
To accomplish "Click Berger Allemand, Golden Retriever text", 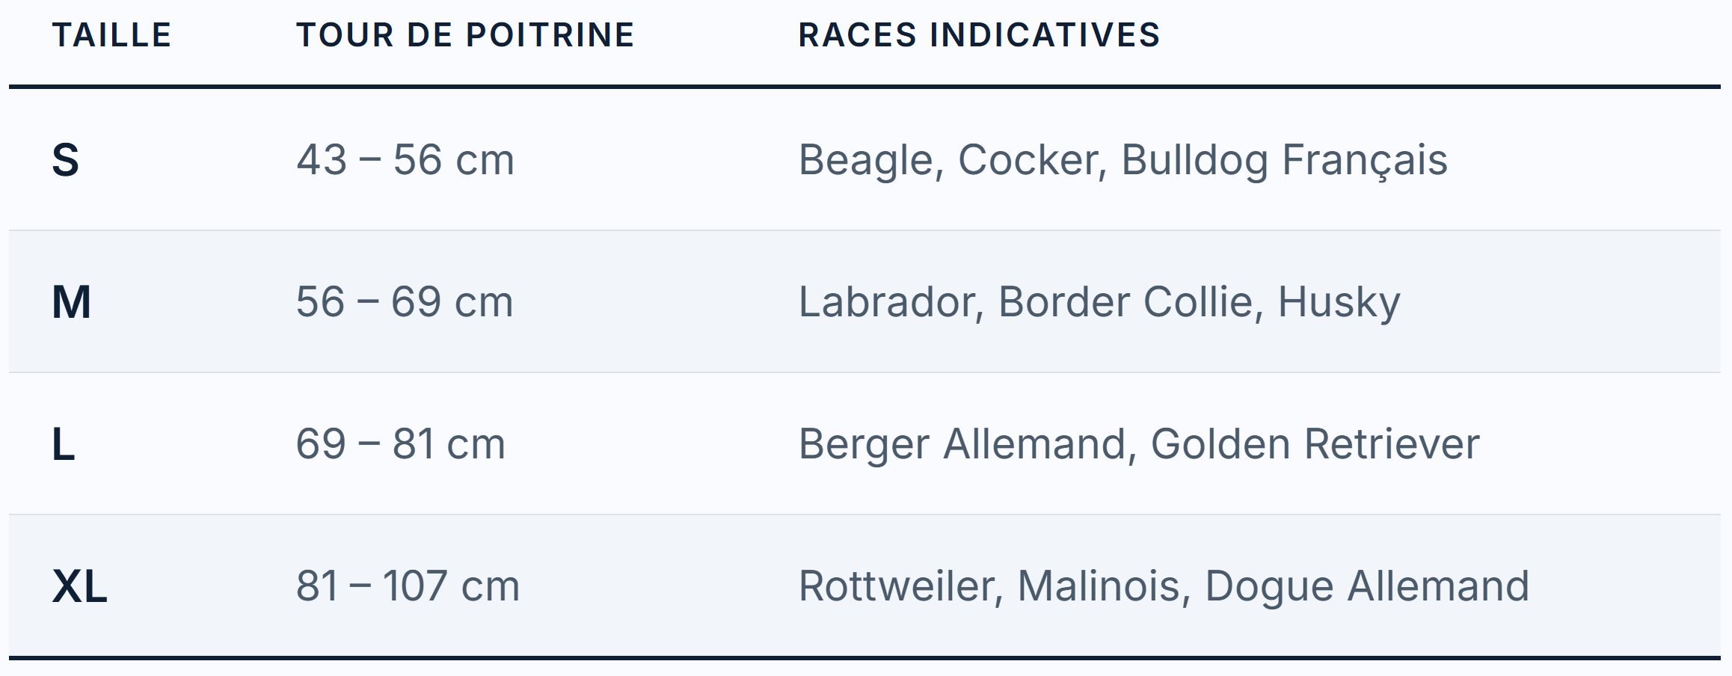I will [1139, 444].
